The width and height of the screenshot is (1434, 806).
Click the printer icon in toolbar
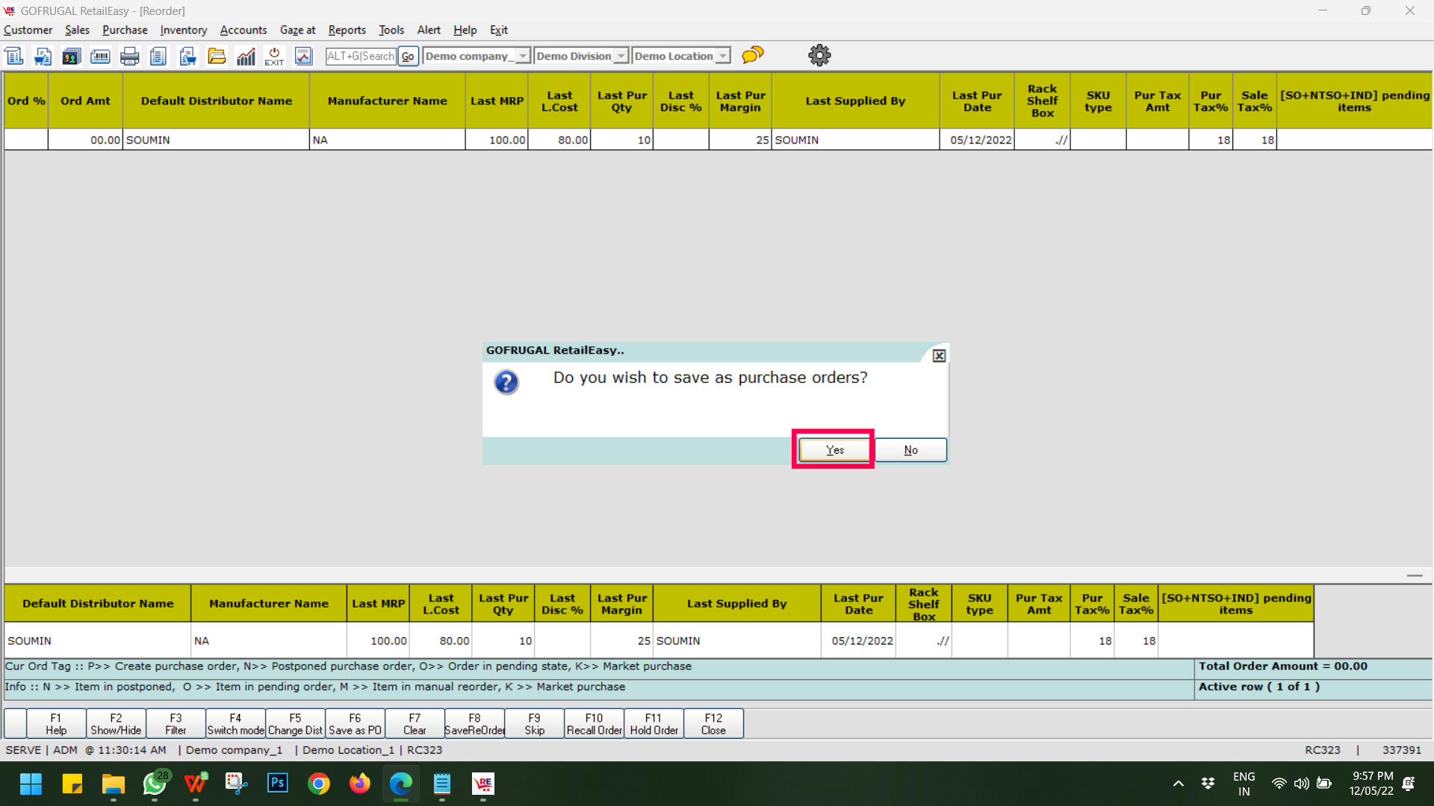pyautogui.click(x=129, y=56)
